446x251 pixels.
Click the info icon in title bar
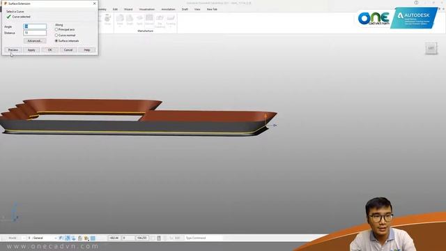point(416,3)
